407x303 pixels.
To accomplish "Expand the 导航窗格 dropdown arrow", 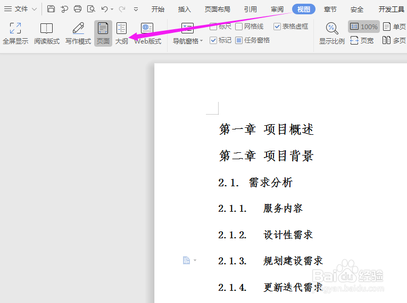I will coord(202,41).
